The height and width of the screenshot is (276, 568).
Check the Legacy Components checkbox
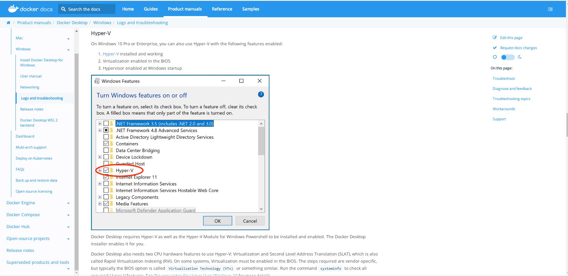(x=106, y=197)
